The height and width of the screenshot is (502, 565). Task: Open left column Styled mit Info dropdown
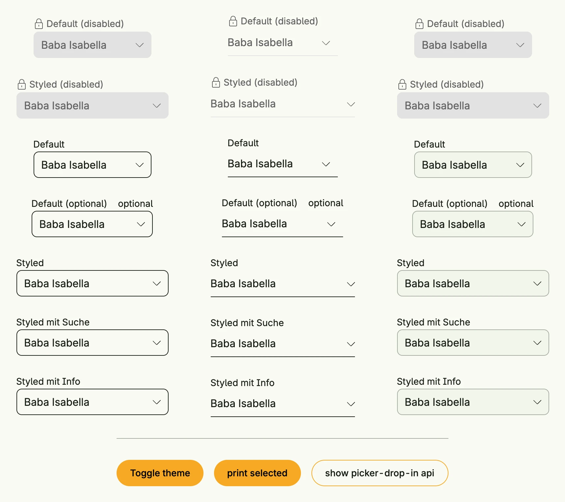[x=93, y=402]
